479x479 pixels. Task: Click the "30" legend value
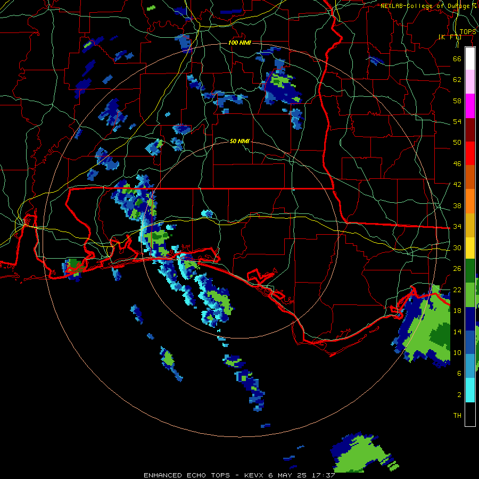[x=457, y=247]
